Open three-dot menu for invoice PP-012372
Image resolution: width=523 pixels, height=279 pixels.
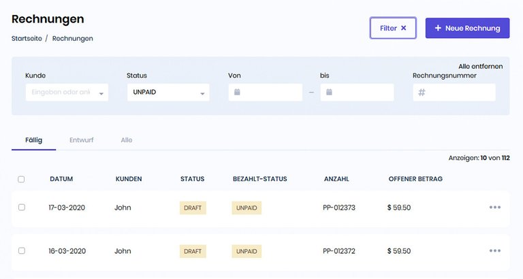pyautogui.click(x=495, y=251)
